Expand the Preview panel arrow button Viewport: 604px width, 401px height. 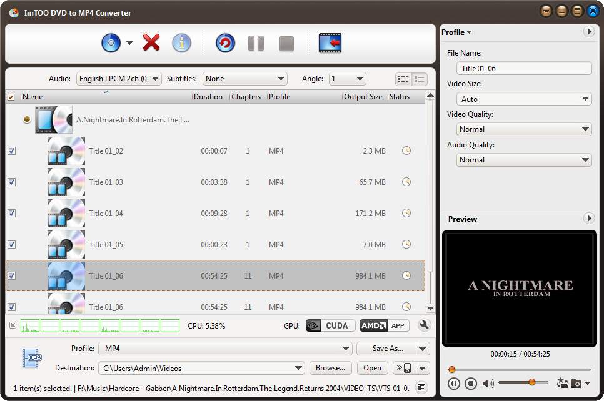[588, 218]
